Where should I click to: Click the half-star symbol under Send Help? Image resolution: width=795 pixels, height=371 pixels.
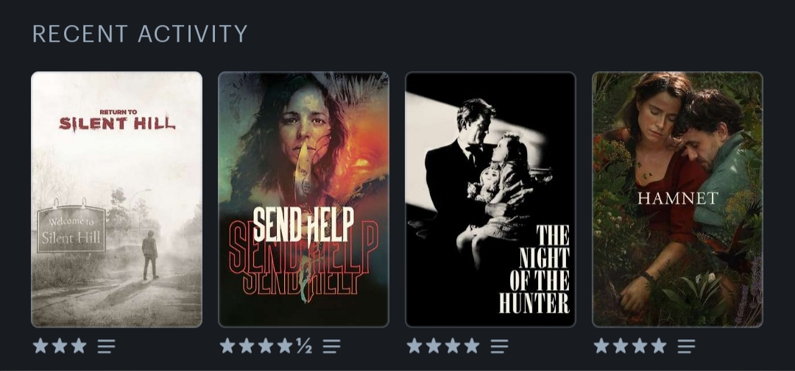pyautogui.click(x=304, y=346)
